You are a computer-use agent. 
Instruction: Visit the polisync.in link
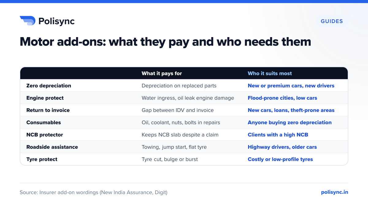(335, 192)
